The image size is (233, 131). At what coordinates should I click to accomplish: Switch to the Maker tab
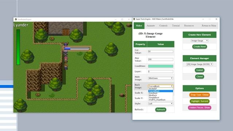(139, 25)
